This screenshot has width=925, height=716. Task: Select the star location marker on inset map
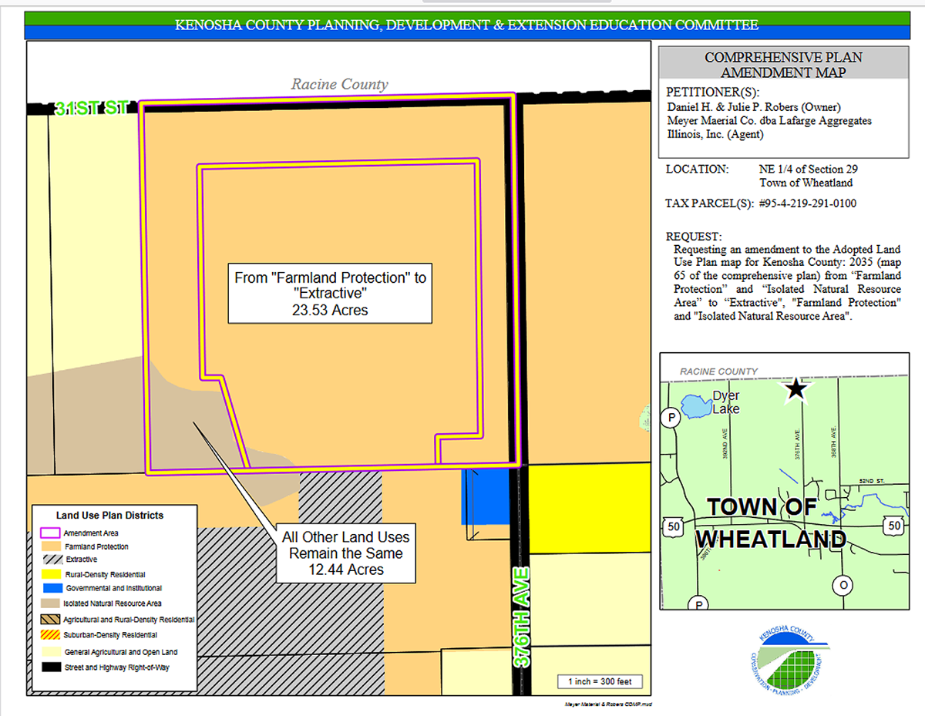pos(796,390)
